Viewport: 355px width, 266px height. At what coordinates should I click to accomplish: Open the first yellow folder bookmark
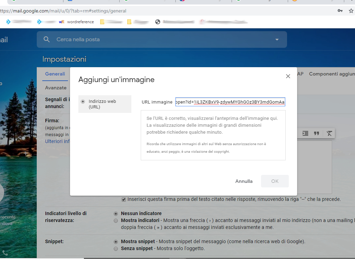coord(102,22)
